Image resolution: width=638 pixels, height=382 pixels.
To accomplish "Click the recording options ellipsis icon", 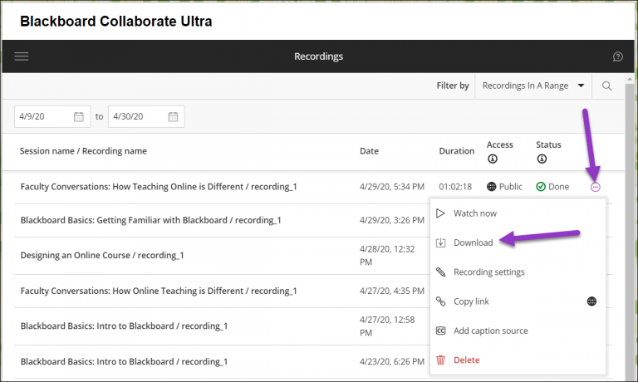I will tap(595, 187).
